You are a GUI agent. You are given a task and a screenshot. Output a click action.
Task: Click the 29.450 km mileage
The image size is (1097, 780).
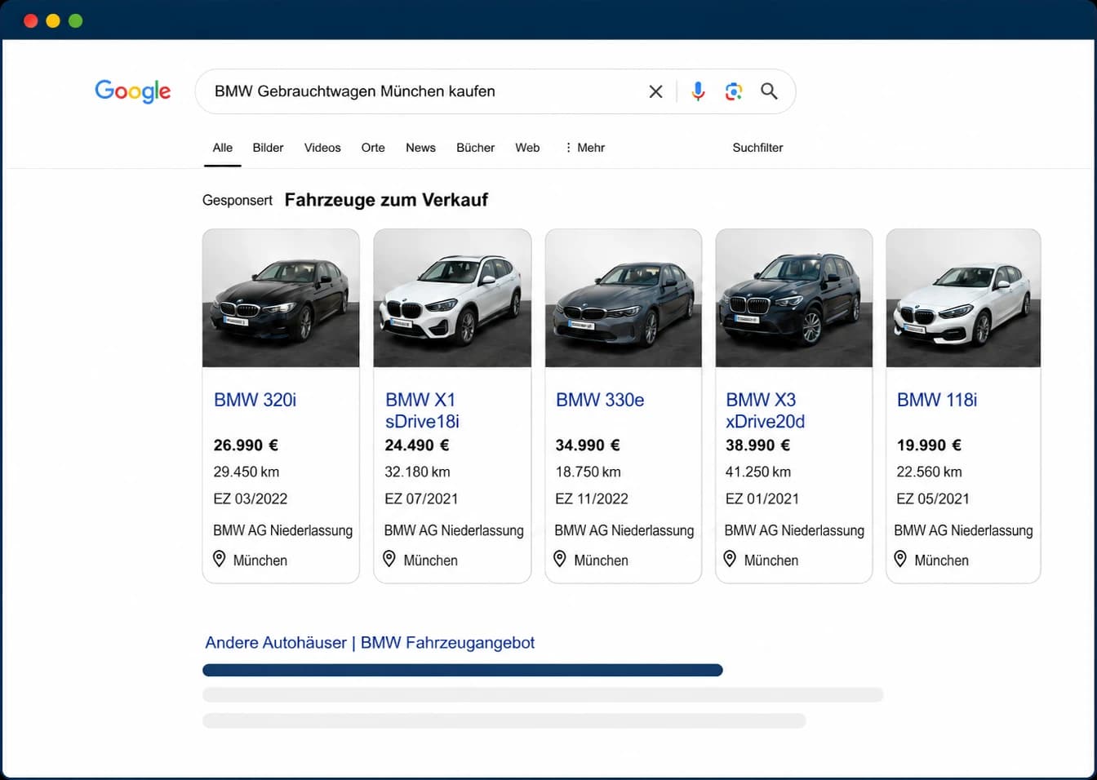(x=246, y=472)
